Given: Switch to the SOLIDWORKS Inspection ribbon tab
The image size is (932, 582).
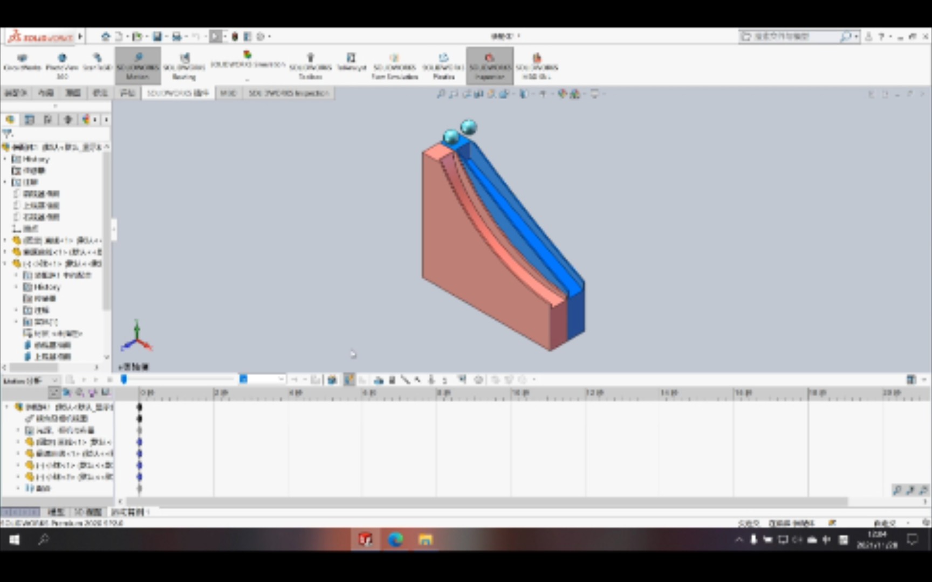Looking at the screenshot, I should (289, 93).
